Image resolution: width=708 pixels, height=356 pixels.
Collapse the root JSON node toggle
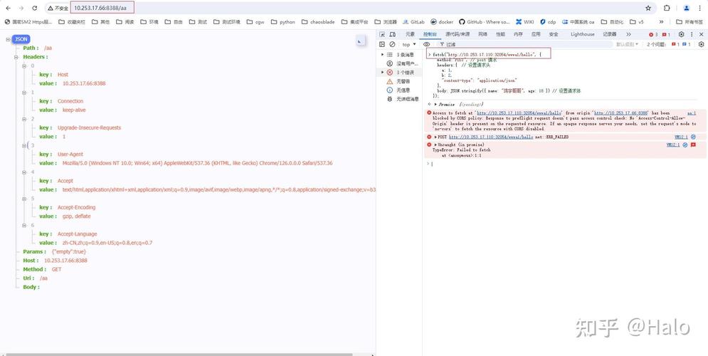pyautogui.click(x=8, y=39)
